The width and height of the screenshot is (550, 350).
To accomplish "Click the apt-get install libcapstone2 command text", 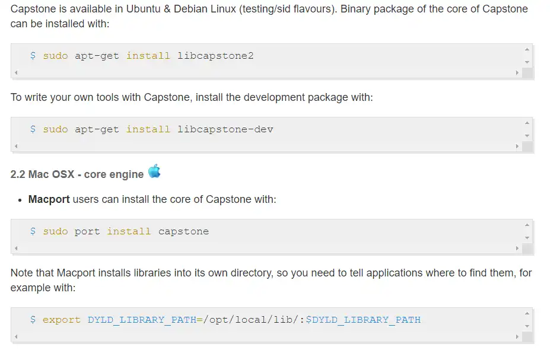I will click(148, 56).
